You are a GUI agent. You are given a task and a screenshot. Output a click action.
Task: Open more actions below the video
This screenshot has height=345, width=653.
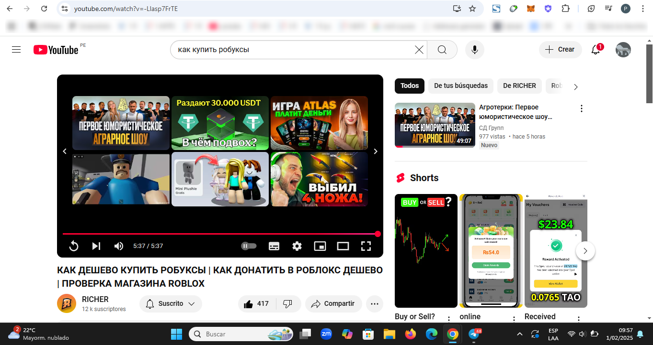(x=375, y=304)
